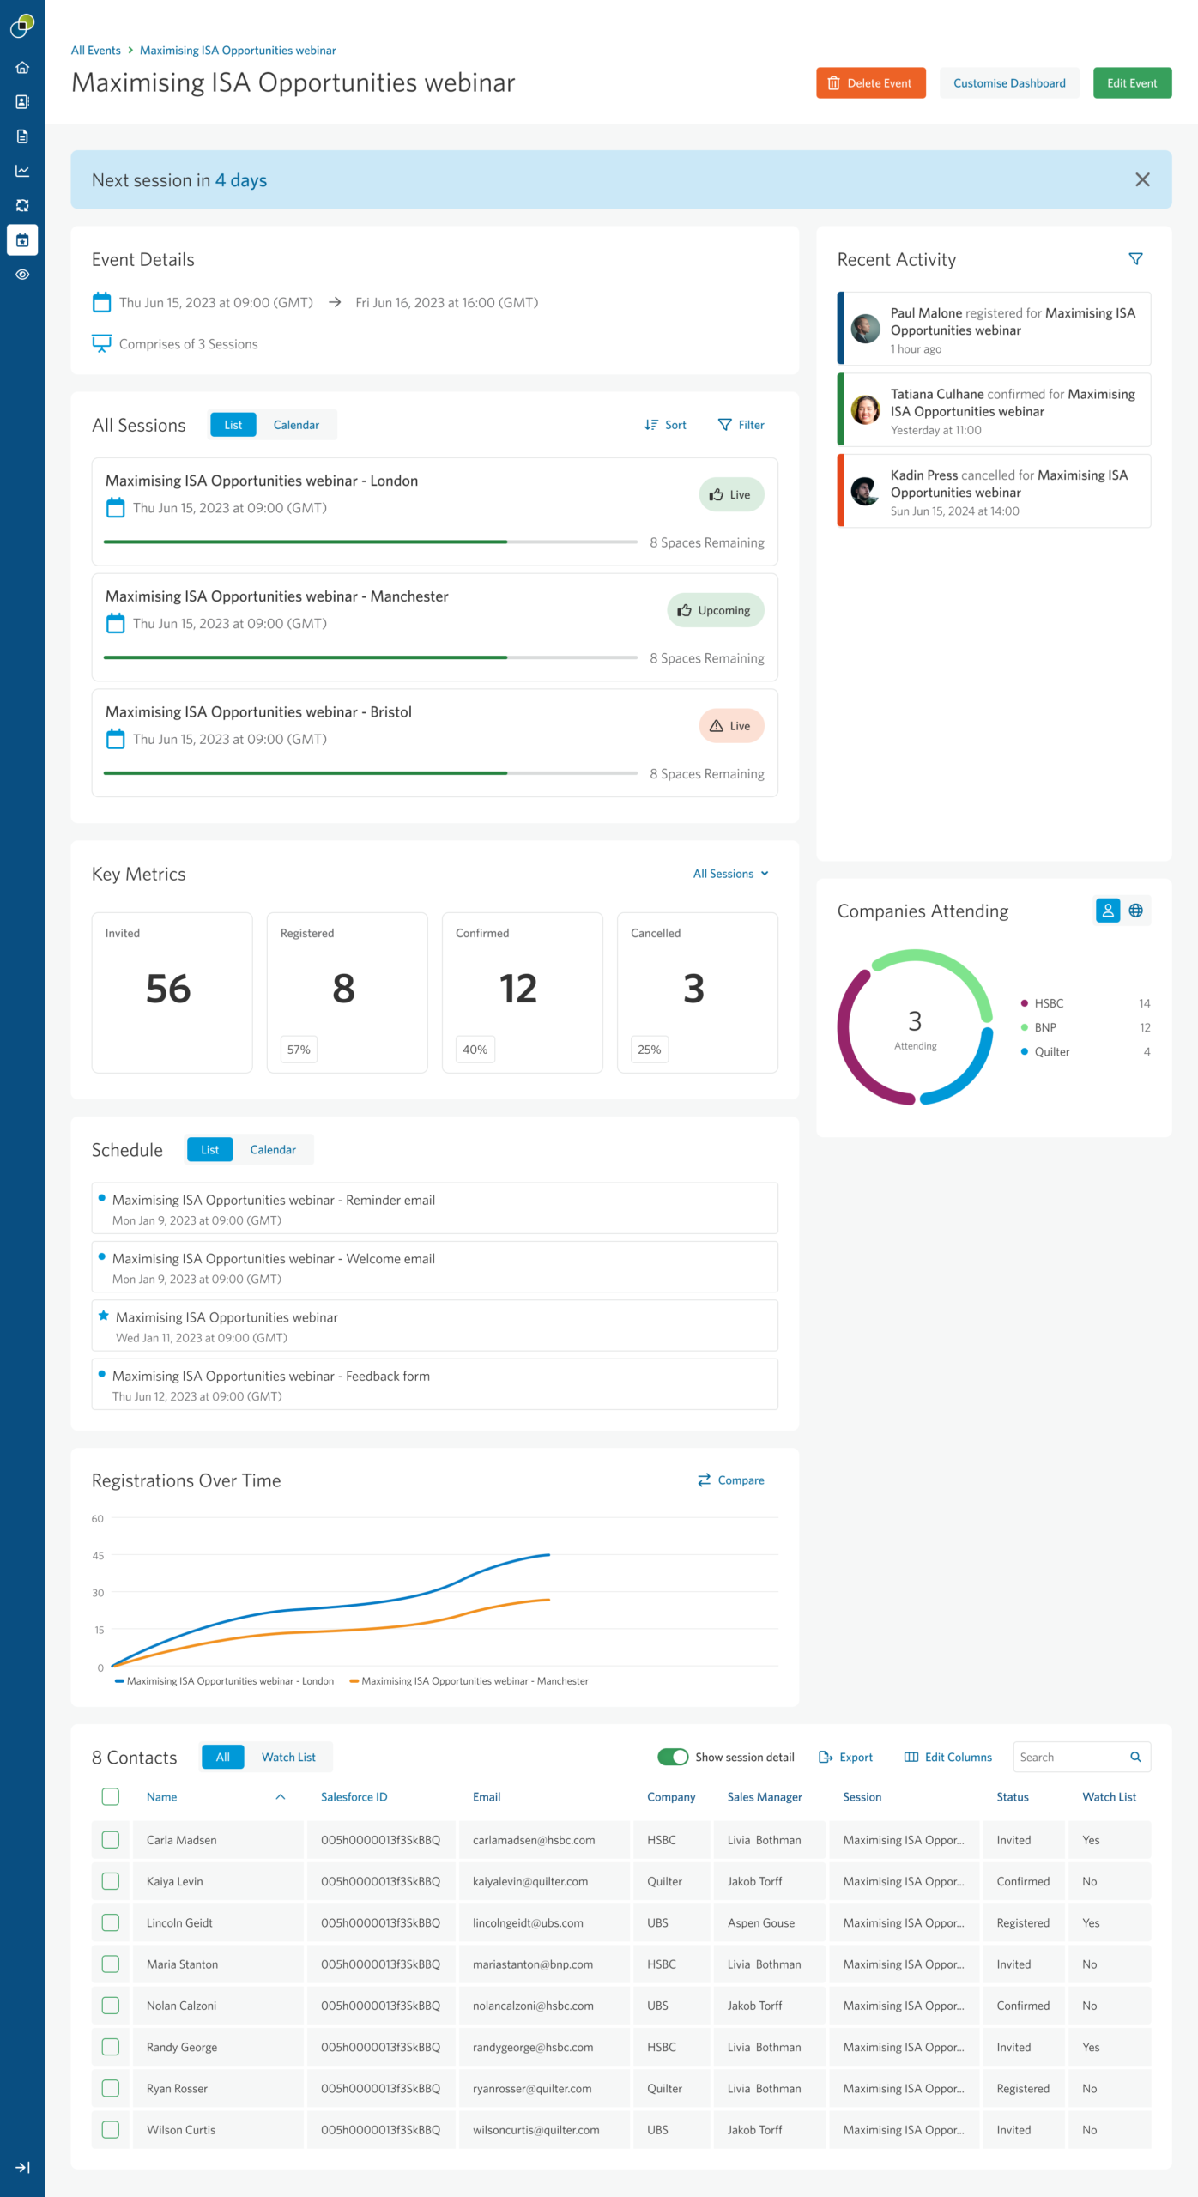Tick the select-all contacts checkbox
1198x2197 pixels.
pyautogui.click(x=111, y=1796)
